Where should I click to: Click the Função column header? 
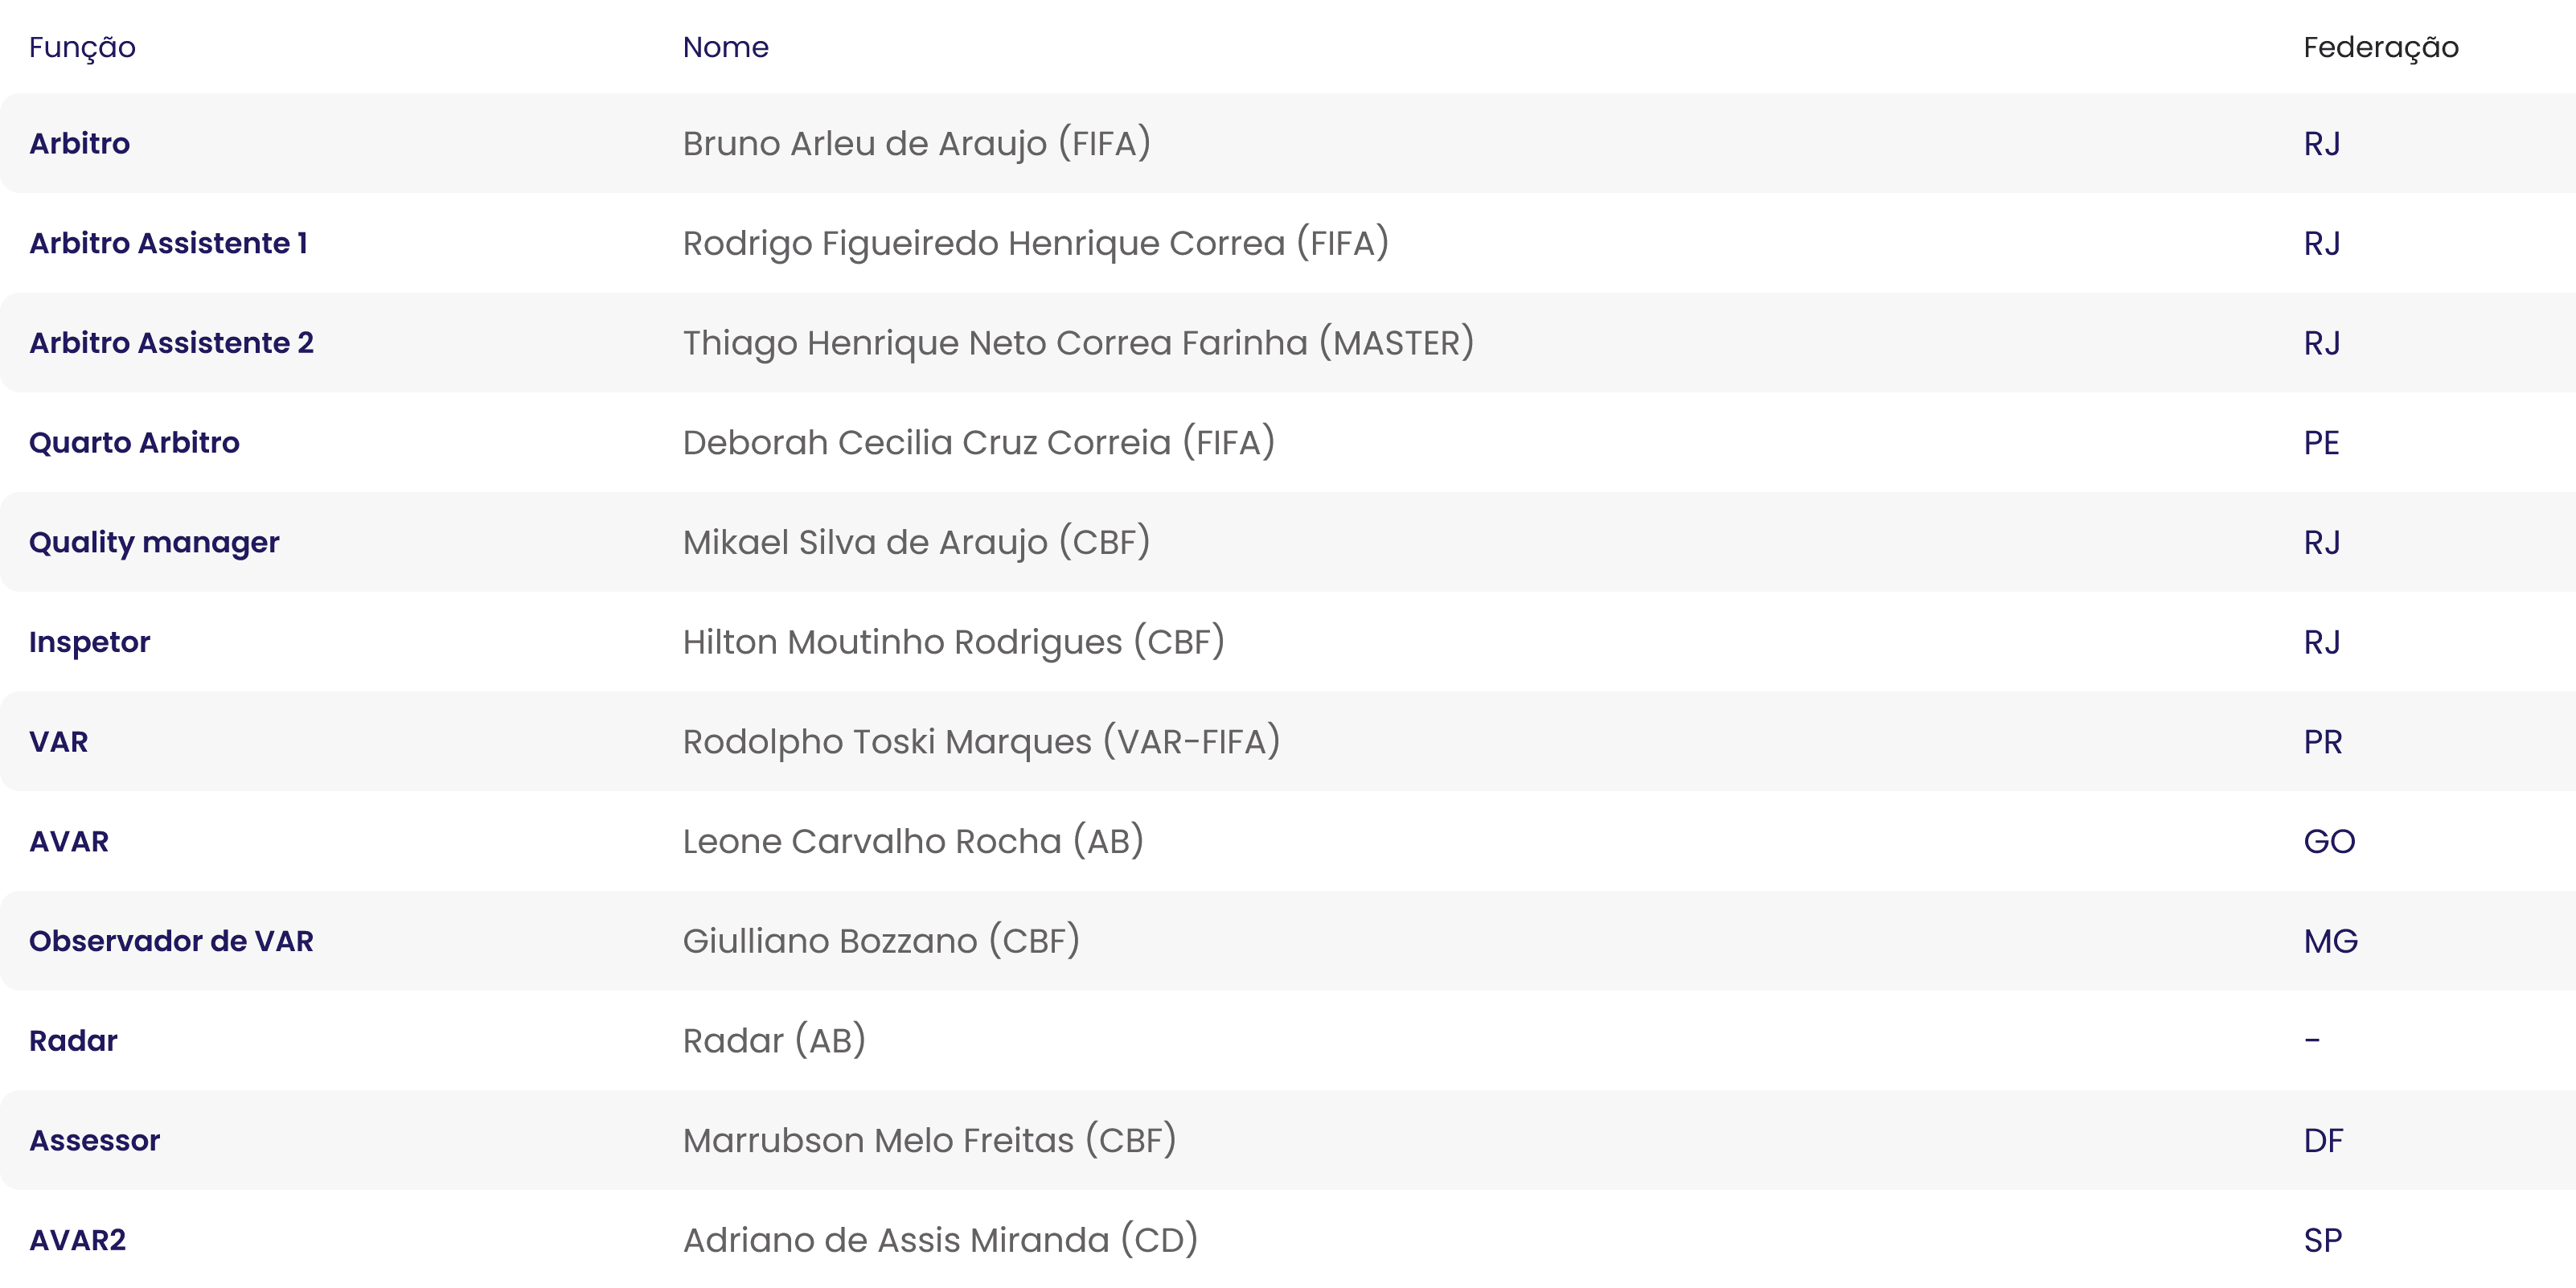coord(82,47)
